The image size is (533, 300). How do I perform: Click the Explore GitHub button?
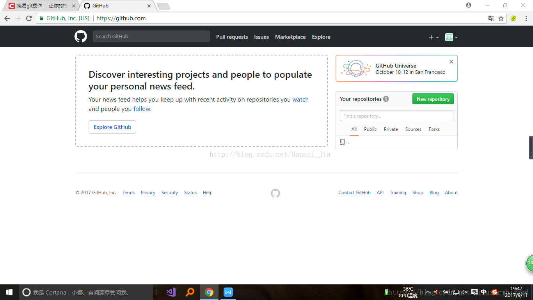tap(112, 127)
